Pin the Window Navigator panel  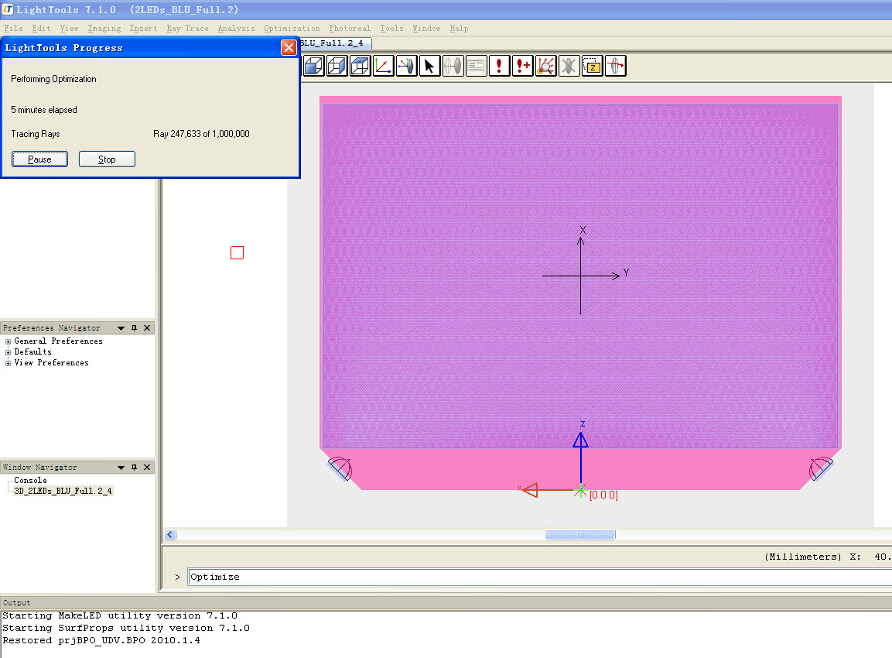coord(135,468)
